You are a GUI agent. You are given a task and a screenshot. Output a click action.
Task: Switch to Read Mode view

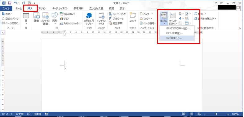click(x=184, y=114)
